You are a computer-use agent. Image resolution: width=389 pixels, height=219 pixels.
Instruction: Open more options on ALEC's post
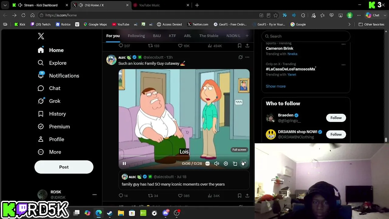(247, 57)
